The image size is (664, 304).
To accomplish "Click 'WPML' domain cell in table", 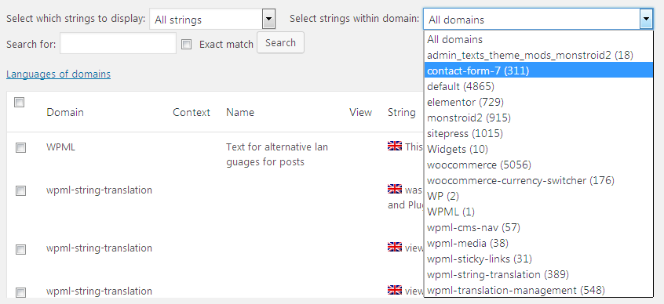I will [60, 147].
